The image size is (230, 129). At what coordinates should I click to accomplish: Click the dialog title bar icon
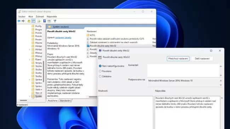tap(100, 51)
